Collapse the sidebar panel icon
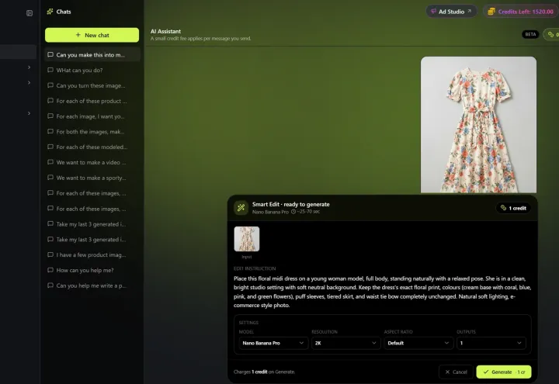This screenshot has width=559, height=384. (x=30, y=13)
